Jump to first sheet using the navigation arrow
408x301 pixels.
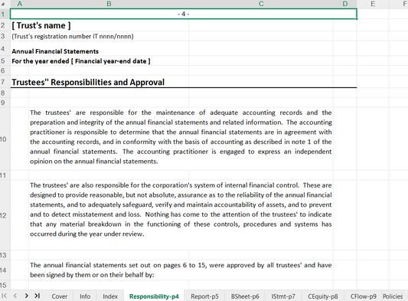pos(4,296)
